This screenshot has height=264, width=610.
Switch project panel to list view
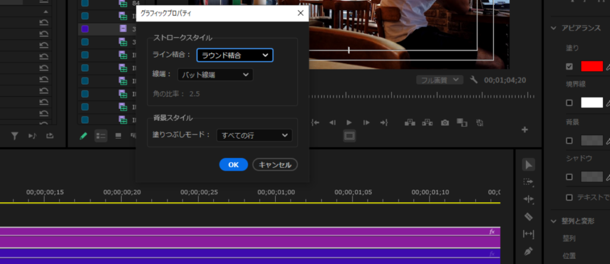[101, 136]
